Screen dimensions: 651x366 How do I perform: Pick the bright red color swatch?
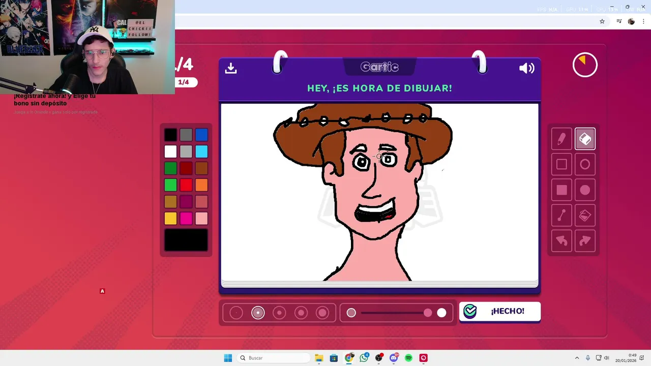[x=186, y=185]
